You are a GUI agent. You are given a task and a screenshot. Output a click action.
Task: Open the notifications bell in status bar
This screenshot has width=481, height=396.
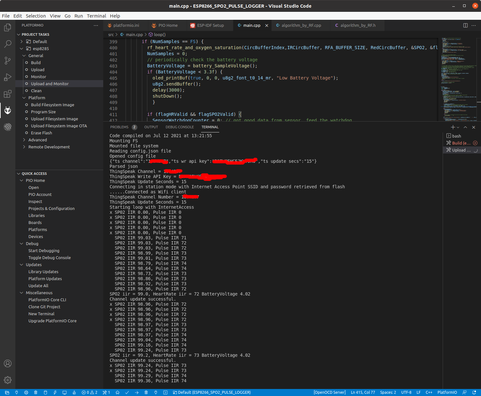click(x=474, y=392)
